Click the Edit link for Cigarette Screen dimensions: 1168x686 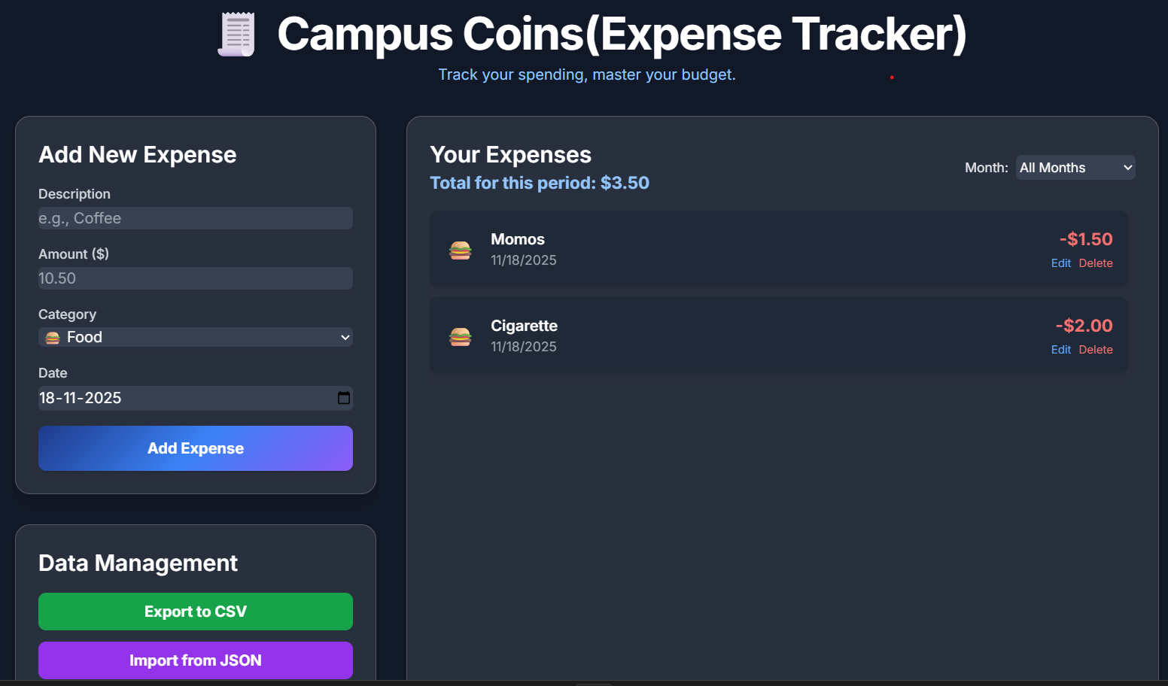point(1060,349)
